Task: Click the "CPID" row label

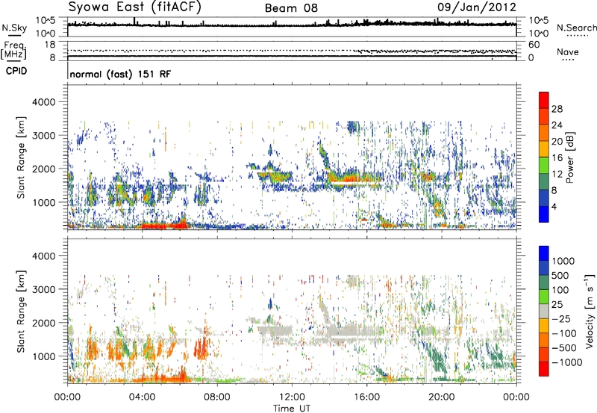Action: [x=16, y=71]
